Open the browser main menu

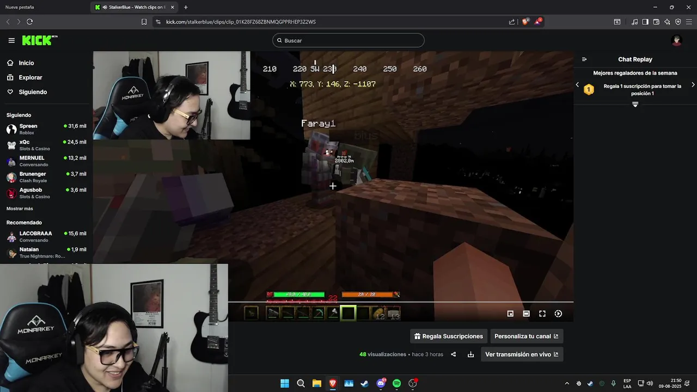click(689, 22)
